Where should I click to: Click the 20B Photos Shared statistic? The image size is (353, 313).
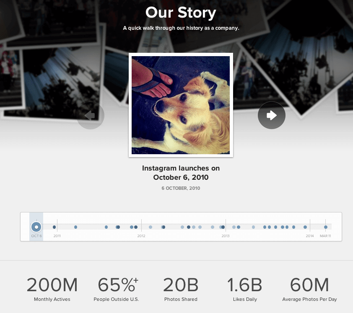[181, 289]
